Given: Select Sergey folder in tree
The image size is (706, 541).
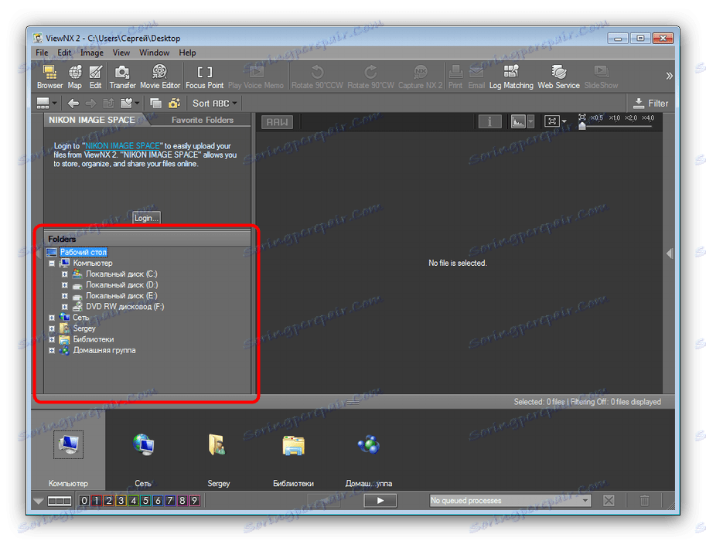Looking at the screenshot, I should pos(84,328).
